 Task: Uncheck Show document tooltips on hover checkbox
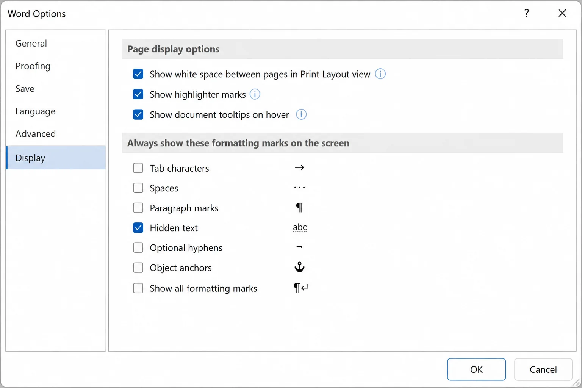point(138,114)
